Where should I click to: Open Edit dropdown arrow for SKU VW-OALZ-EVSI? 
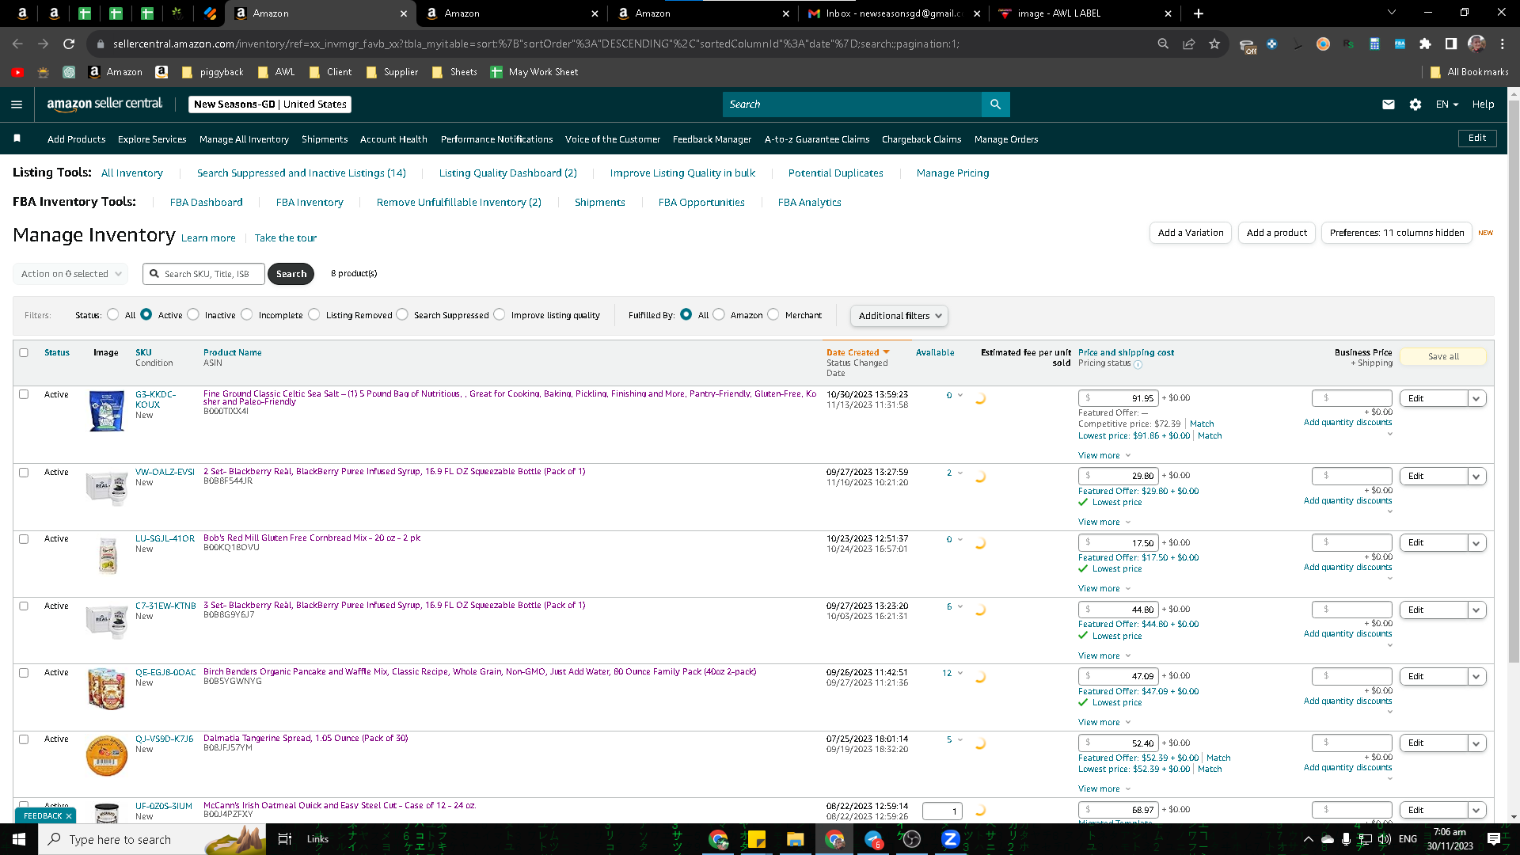(x=1476, y=477)
